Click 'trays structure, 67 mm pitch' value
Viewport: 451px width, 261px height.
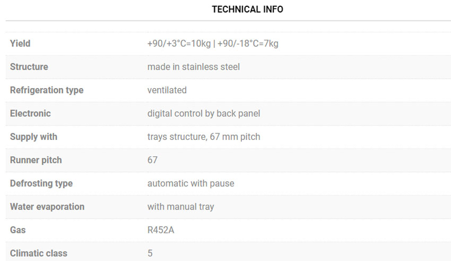tap(204, 137)
